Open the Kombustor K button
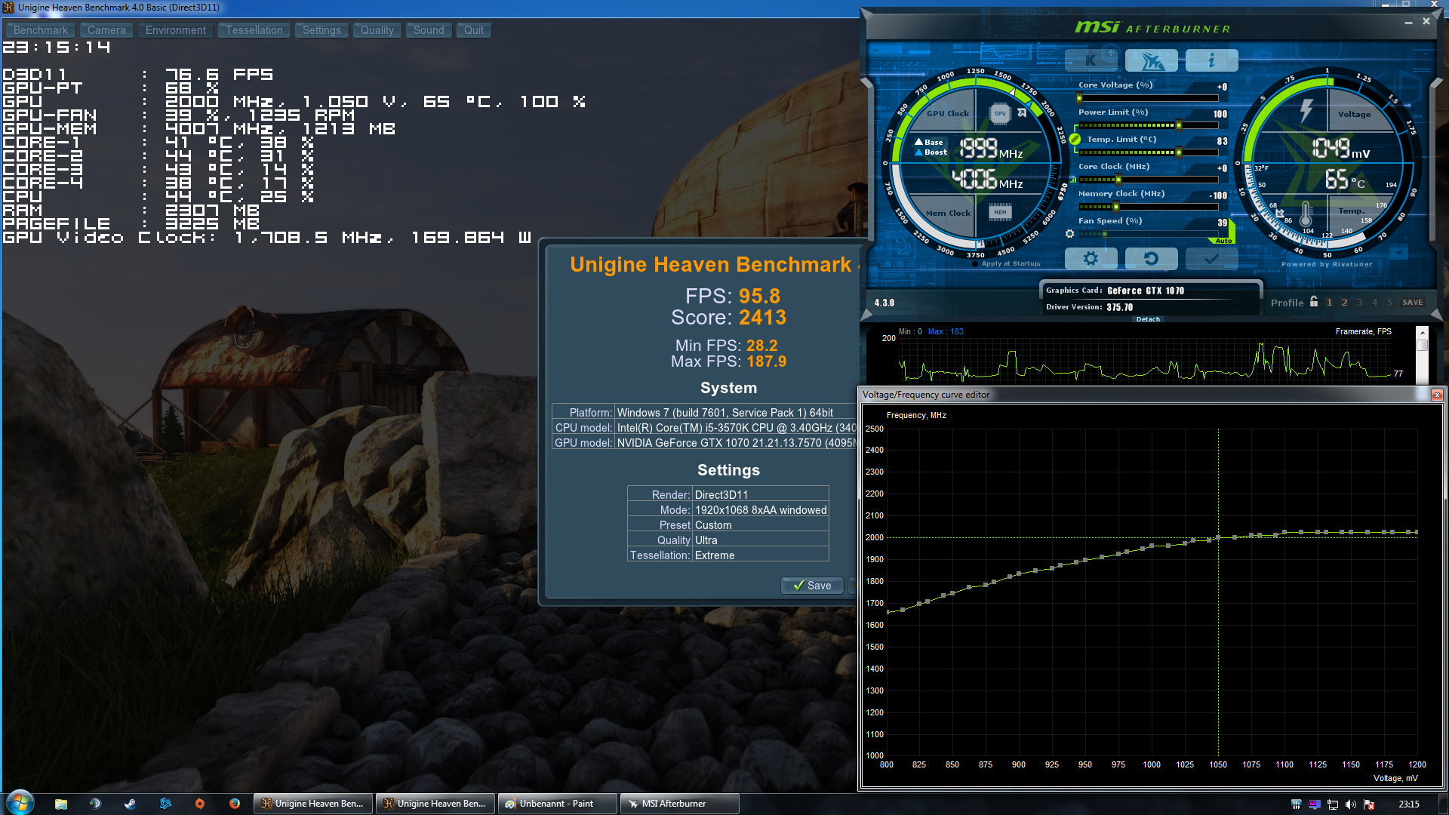This screenshot has height=815, width=1449. (1091, 60)
